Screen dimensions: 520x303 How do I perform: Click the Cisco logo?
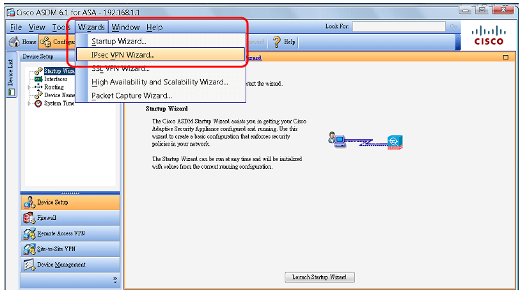coord(489,35)
